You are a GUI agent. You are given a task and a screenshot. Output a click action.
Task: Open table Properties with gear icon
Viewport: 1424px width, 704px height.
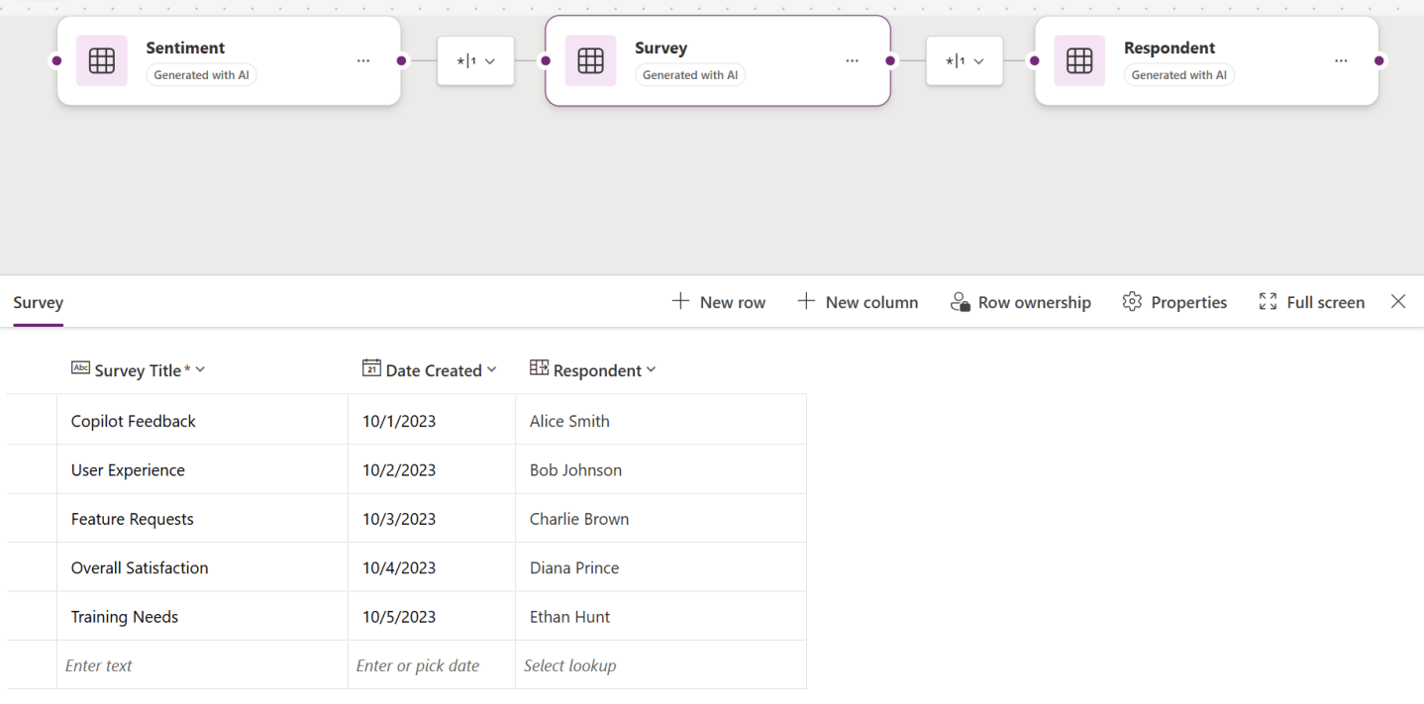pyautogui.click(x=1174, y=302)
